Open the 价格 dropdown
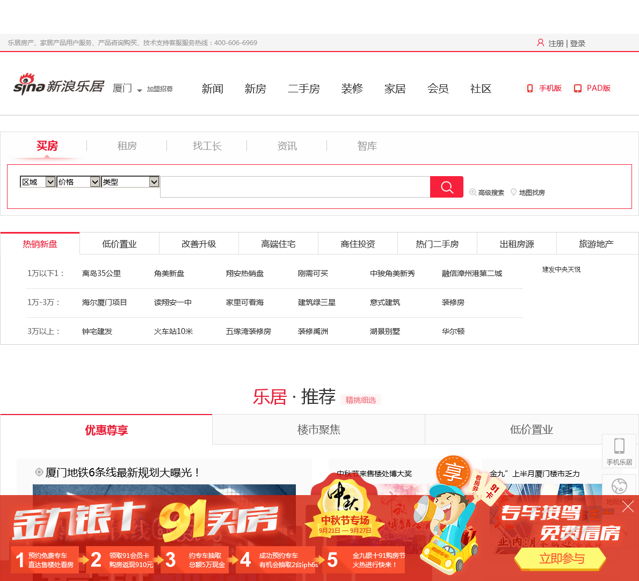This screenshot has width=639, height=581. click(78, 181)
